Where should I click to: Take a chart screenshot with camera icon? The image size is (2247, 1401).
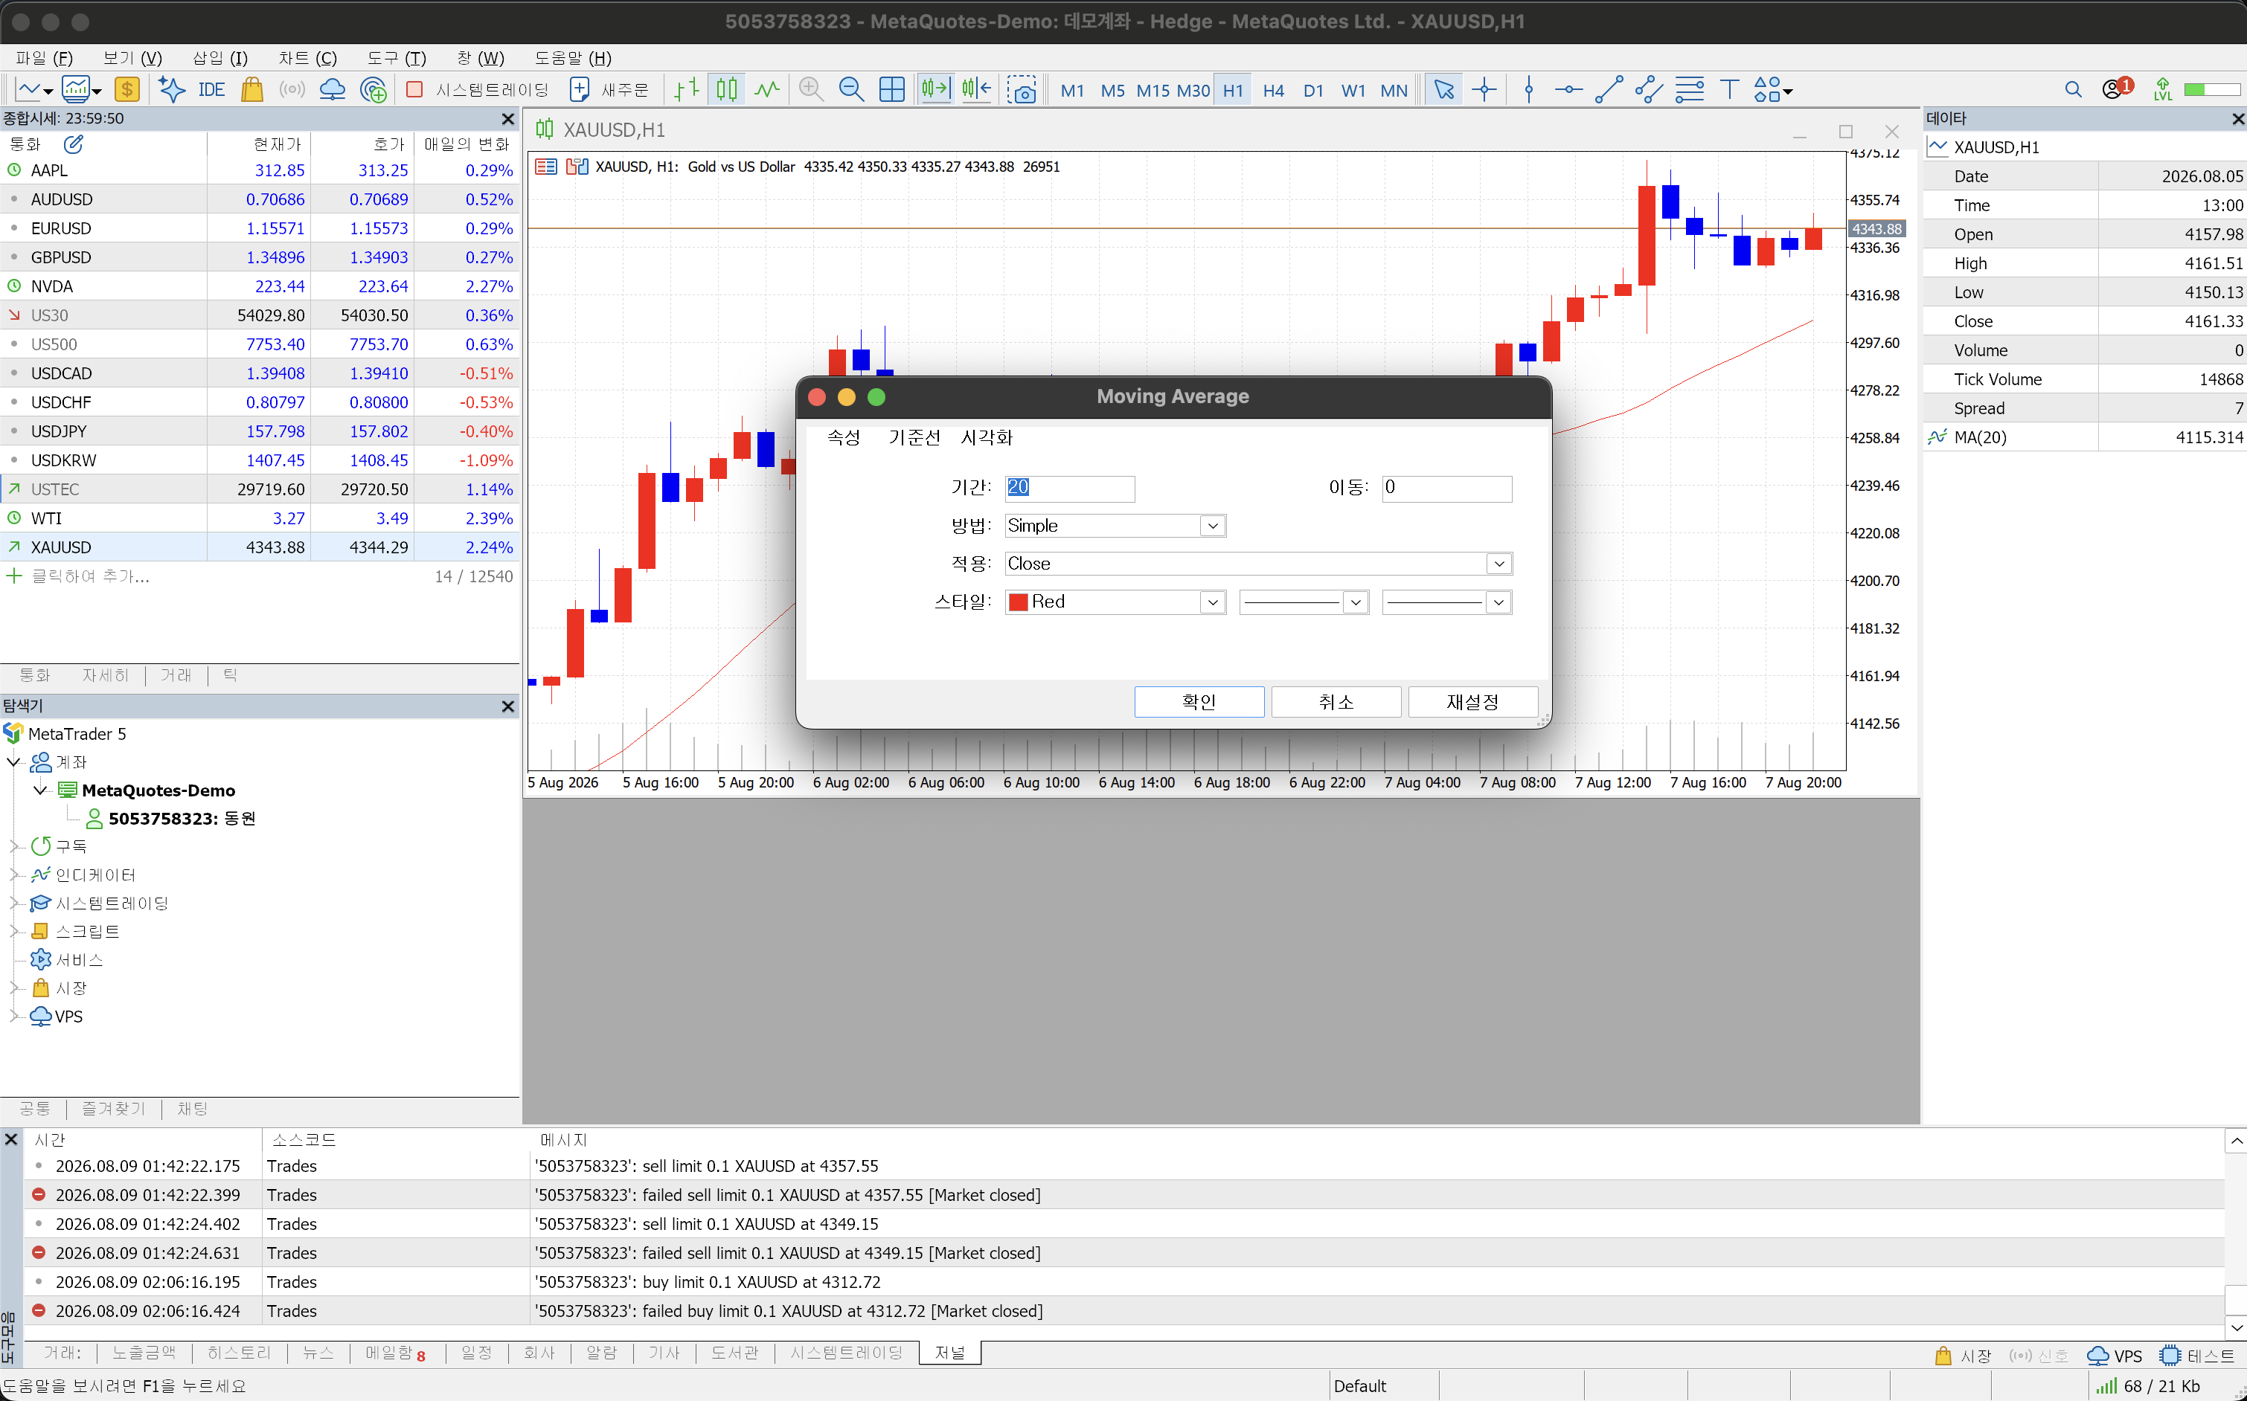point(1022,90)
